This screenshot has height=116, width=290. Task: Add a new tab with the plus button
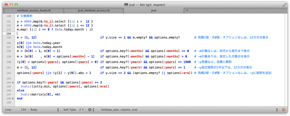coord(187,11)
